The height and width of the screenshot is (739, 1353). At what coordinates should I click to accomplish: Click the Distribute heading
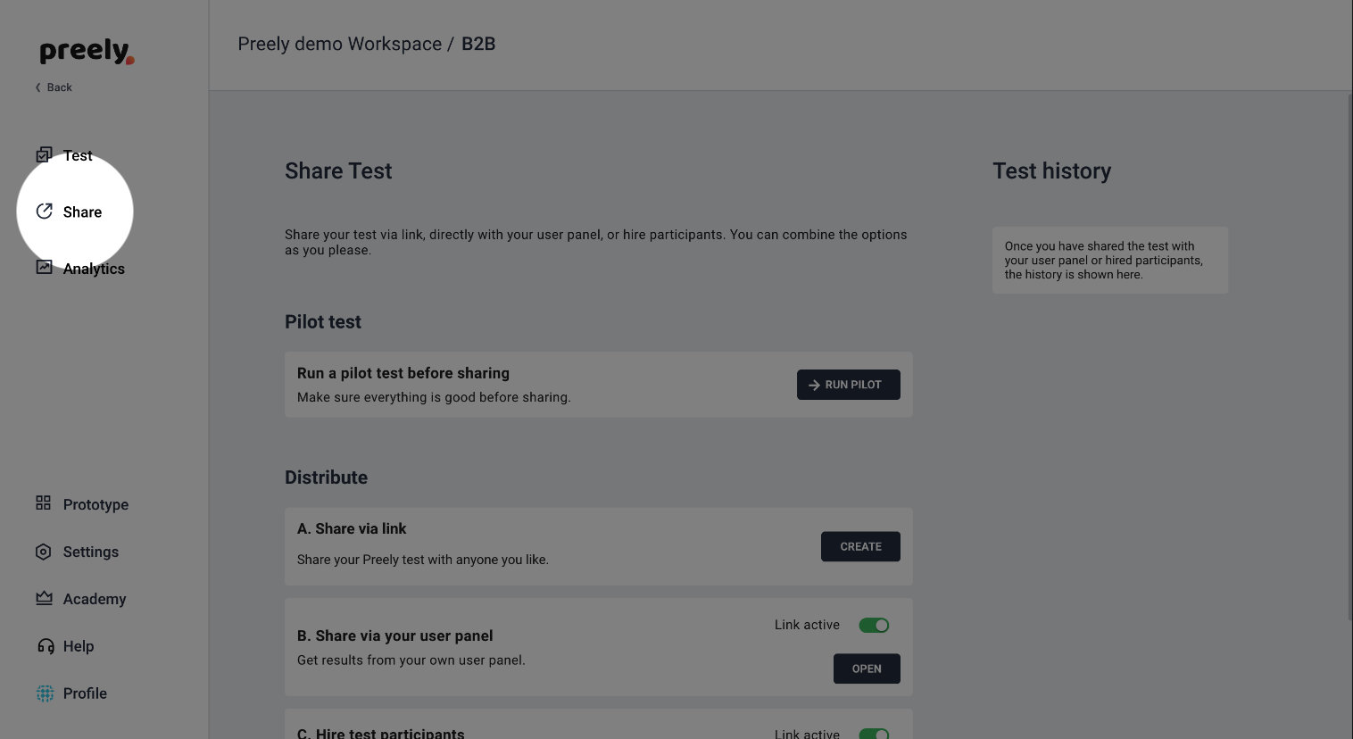tap(326, 477)
